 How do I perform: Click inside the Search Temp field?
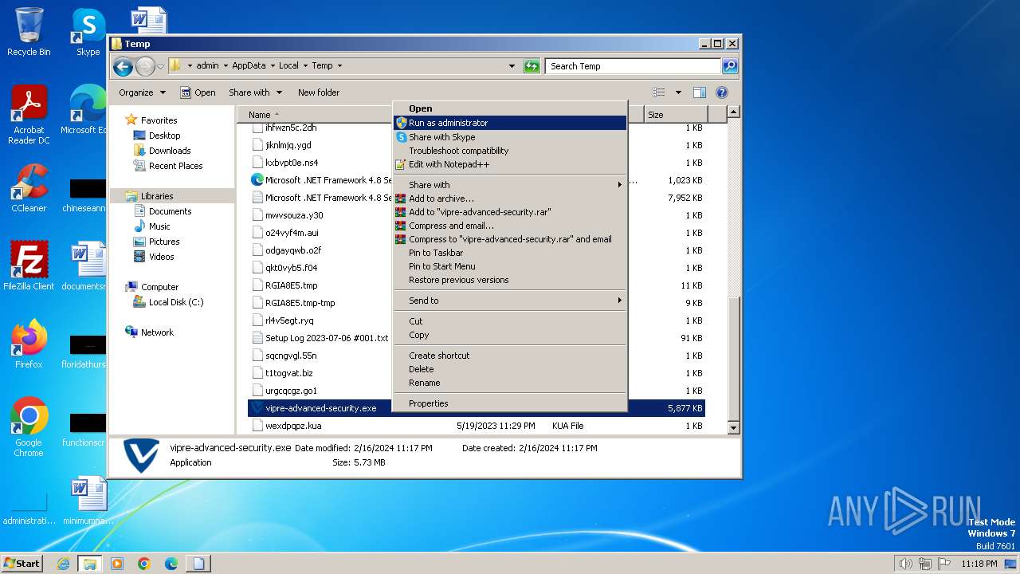(634, 66)
